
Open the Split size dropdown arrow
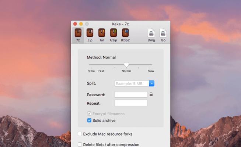[152, 83]
